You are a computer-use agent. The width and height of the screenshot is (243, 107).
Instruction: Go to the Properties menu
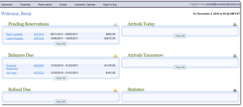coord(25,5)
